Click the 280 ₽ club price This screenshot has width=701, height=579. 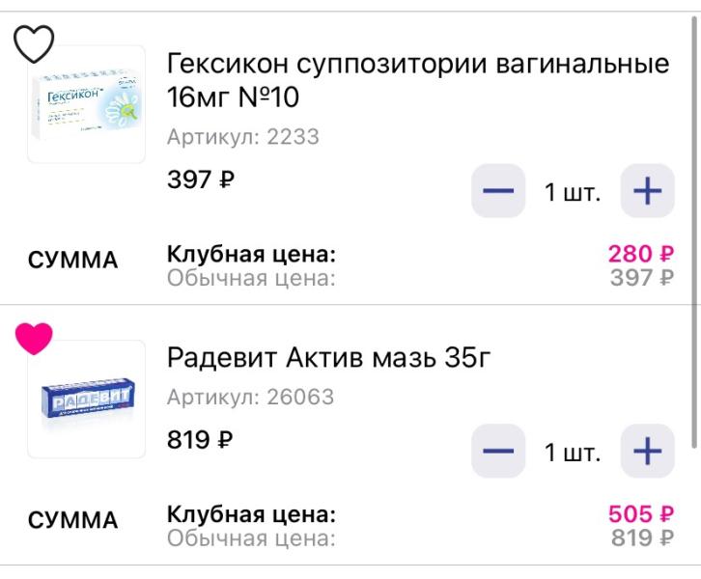click(640, 254)
